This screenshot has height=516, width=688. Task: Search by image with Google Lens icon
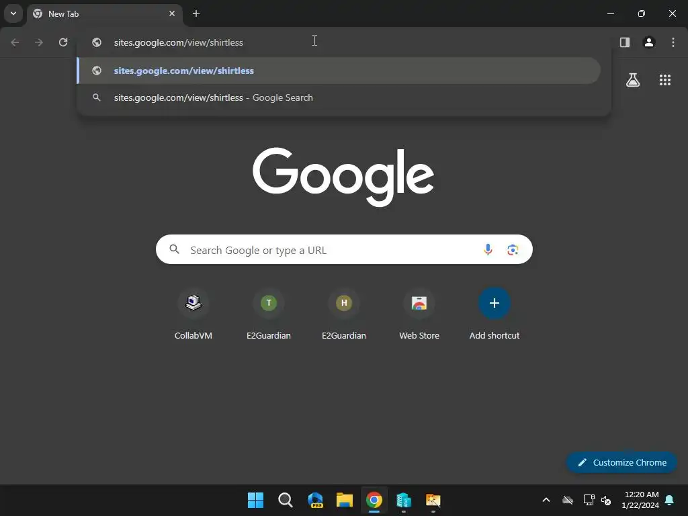(x=513, y=250)
